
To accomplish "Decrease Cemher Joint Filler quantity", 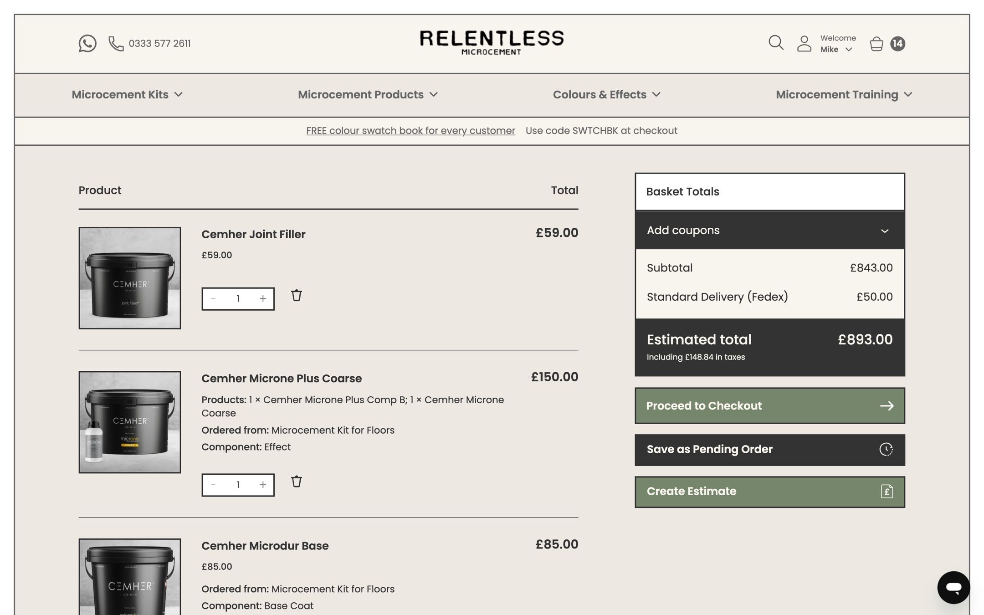I will pos(213,298).
